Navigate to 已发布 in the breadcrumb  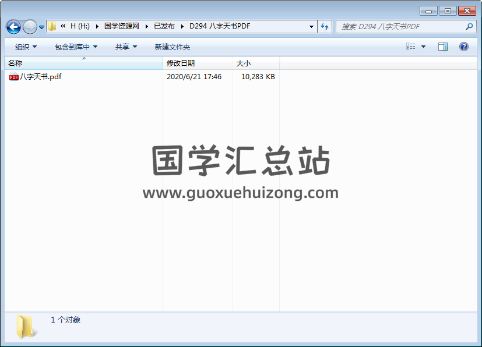tap(164, 26)
